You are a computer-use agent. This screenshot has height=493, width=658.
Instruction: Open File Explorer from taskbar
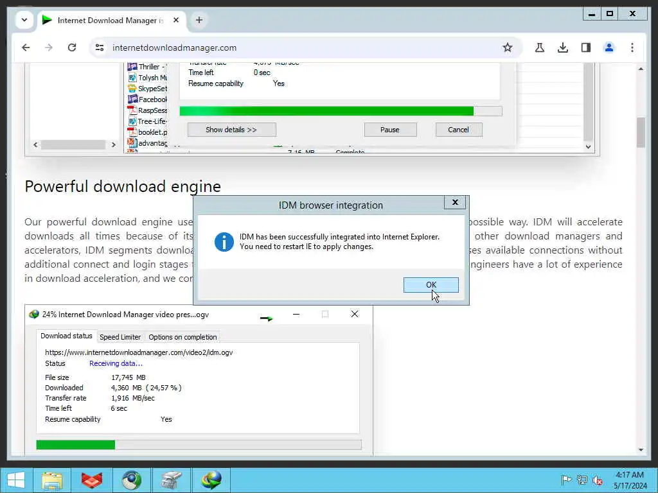[x=52, y=480]
